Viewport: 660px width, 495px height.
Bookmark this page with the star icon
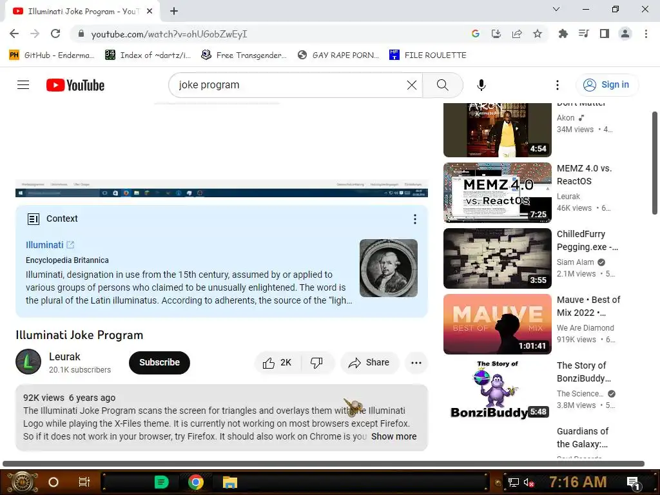(x=538, y=34)
